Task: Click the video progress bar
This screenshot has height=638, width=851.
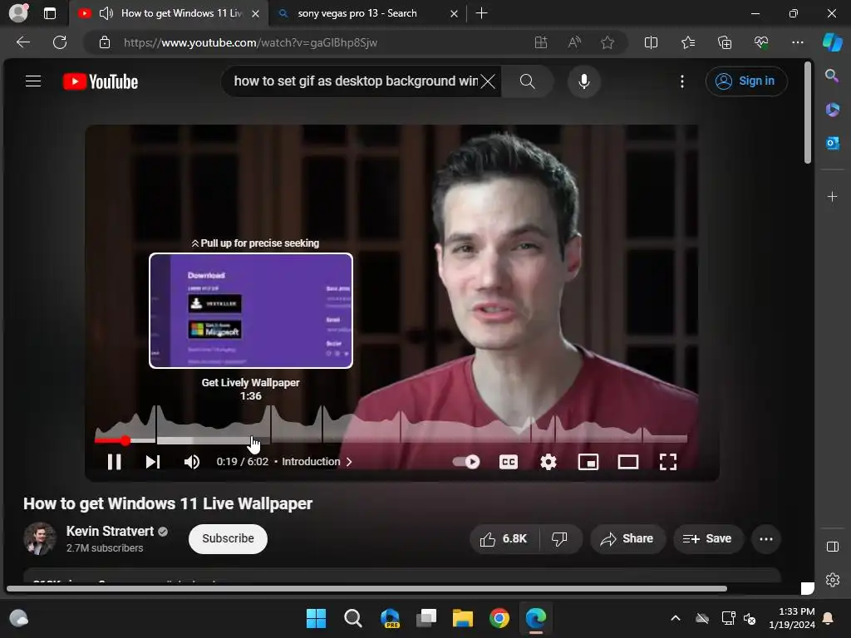Action: [x=391, y=440]
